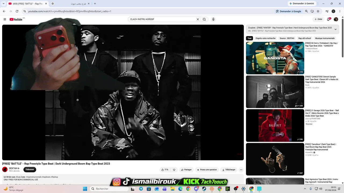Screen dimensions: 344x193
Task: Select 'D'après votre recherche' chip
Action: point(266,38)
